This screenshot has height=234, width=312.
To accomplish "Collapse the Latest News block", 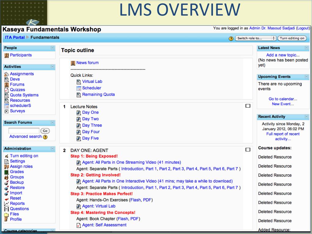I will [307, 48].
